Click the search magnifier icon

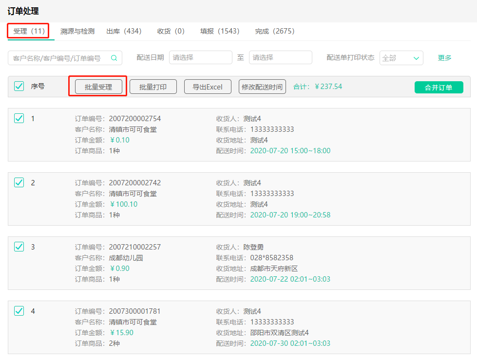pyautogui.click(x=114, y=58)
